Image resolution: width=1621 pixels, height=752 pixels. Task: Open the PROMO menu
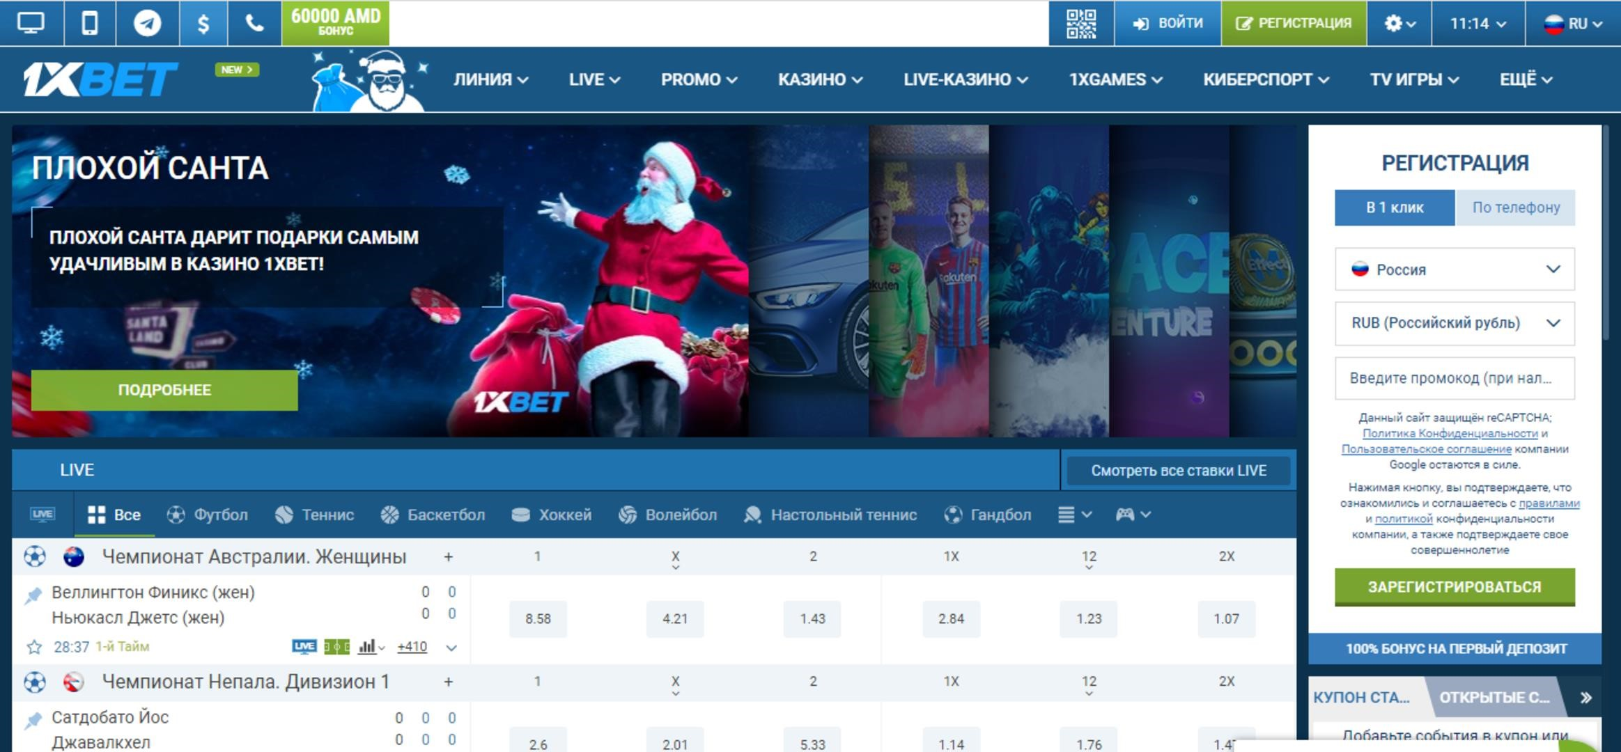(x=699, y=79)
